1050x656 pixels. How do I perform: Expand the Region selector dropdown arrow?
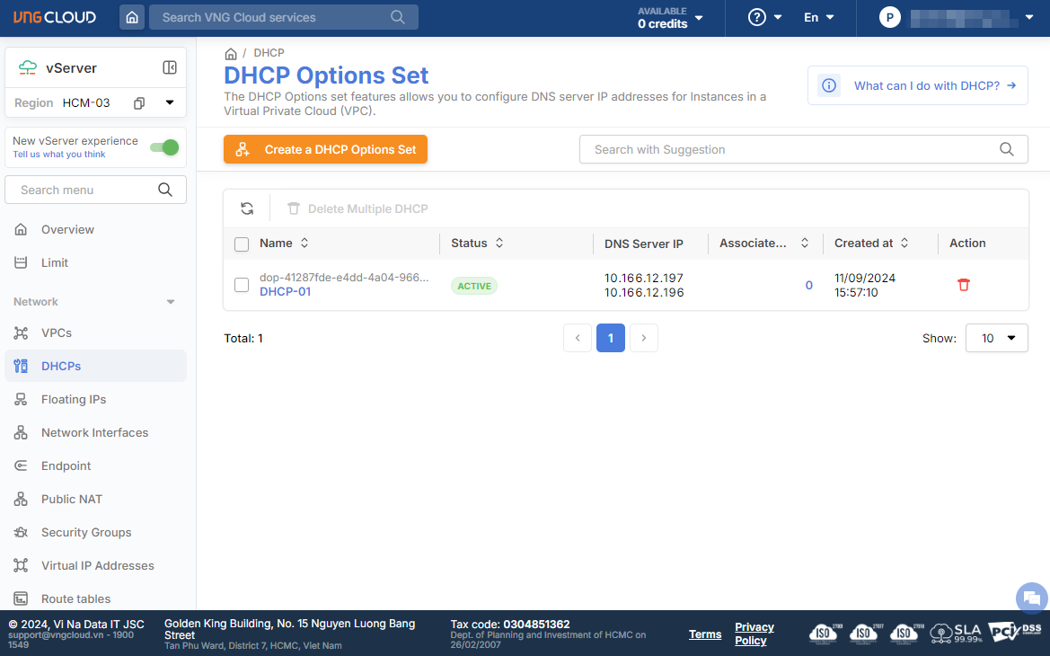[x=170, y=103]
